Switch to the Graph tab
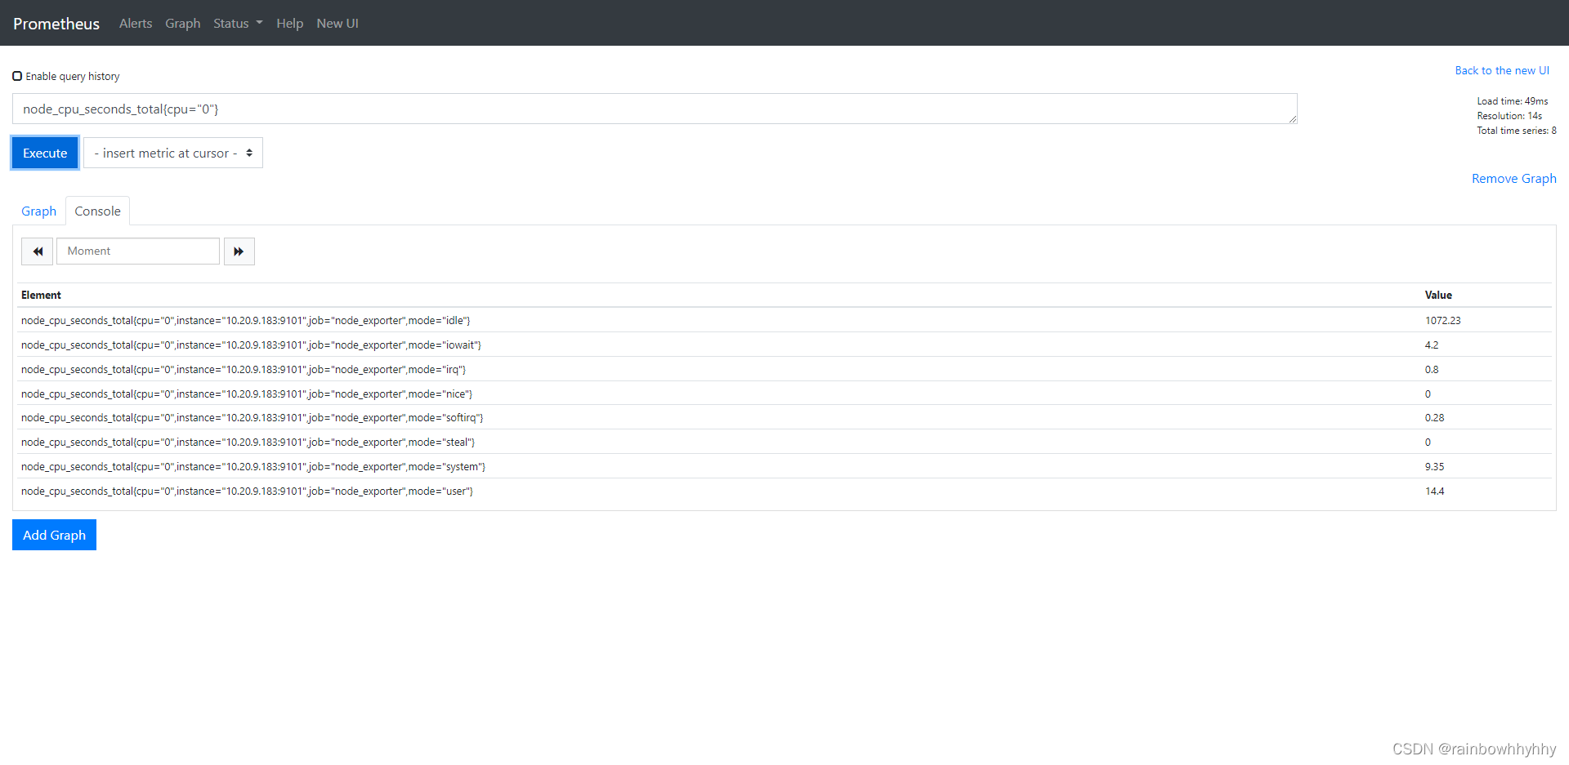This screenshot has height=765, width=1569. tap(38, 211)
